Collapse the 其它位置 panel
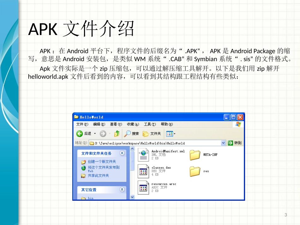The height and width of the screenshot is (225, 300). coord(122,189)
